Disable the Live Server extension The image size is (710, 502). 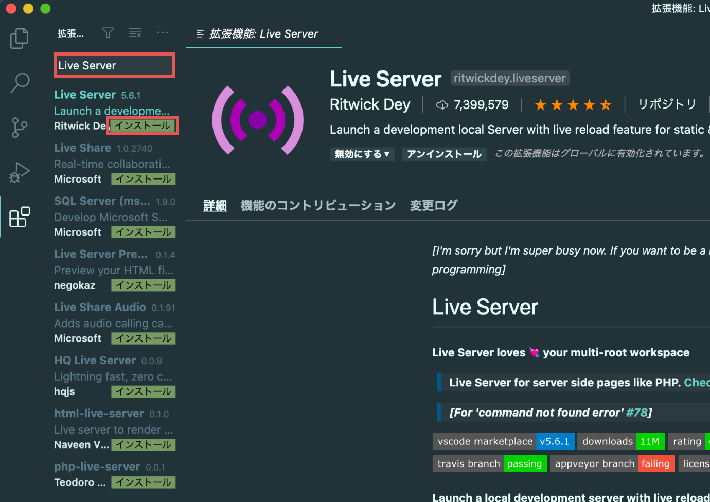coord(356,154)
